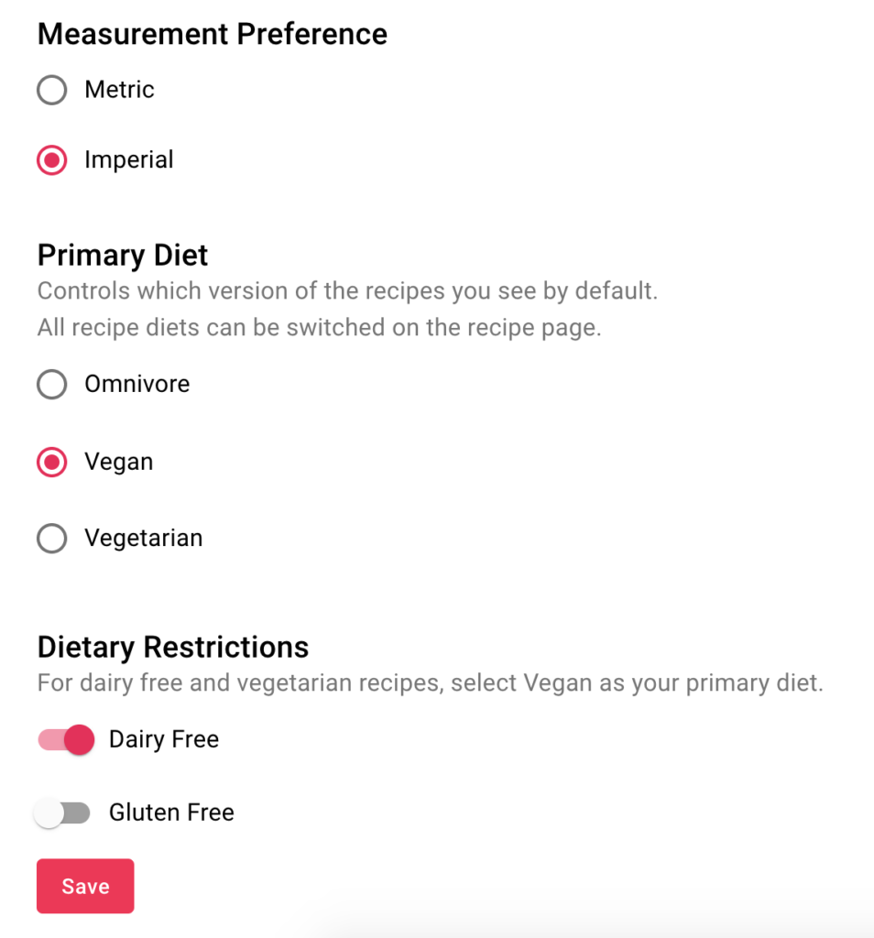Click the Primary Diet heading
Viewport: 874px width, 938px height.
coord(123,256)
